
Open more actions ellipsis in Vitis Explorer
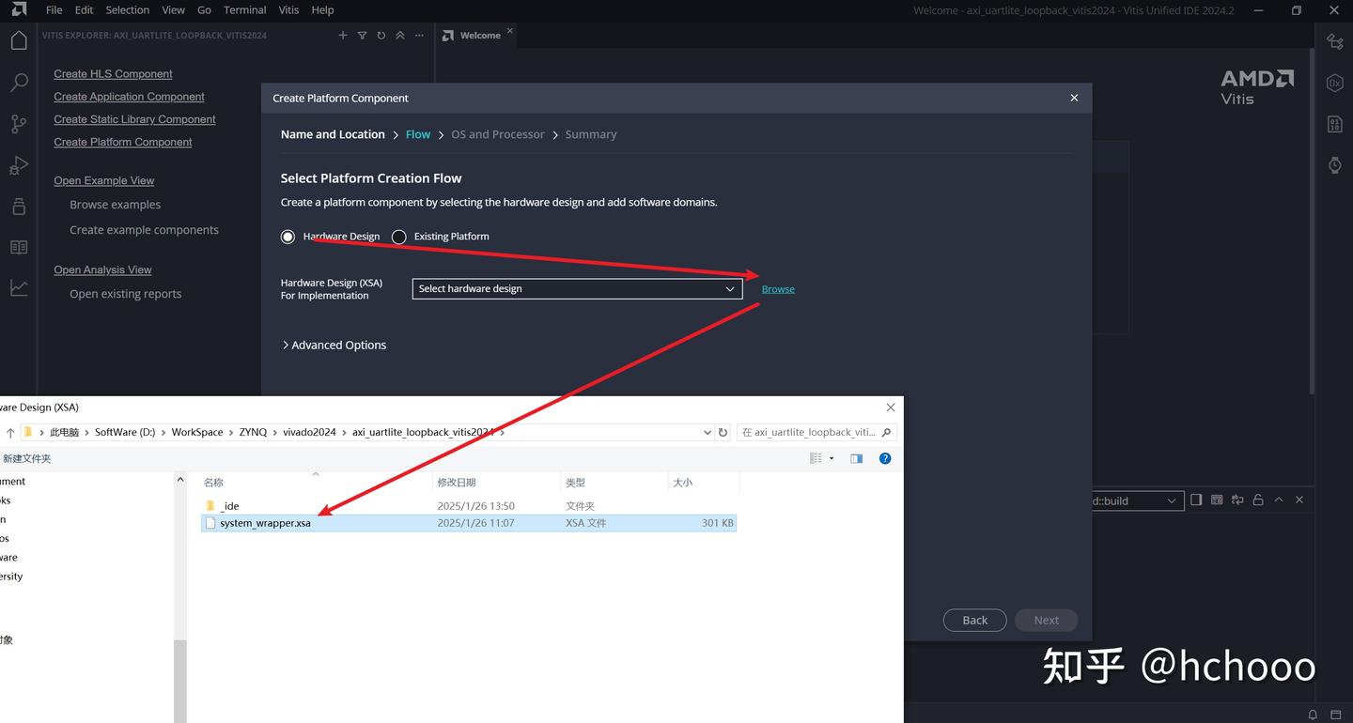point(419,36)
